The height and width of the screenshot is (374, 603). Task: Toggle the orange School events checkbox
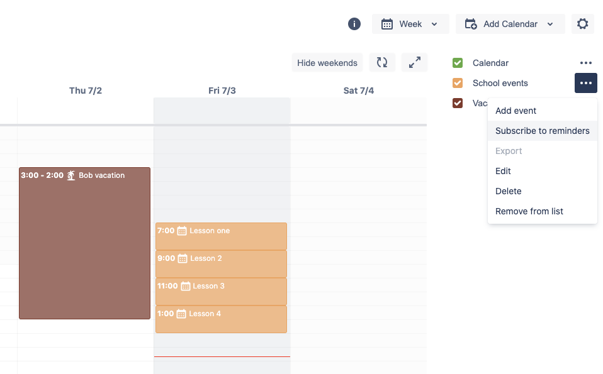458,83
